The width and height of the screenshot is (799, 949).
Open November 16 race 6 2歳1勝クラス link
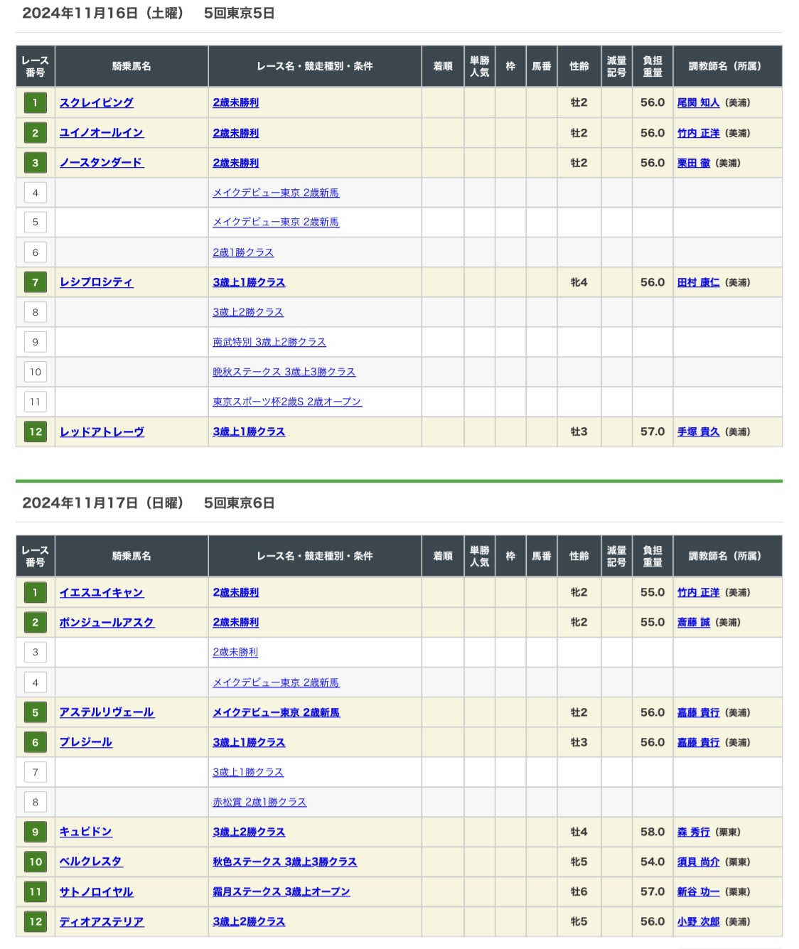click(x=243, y=252)
